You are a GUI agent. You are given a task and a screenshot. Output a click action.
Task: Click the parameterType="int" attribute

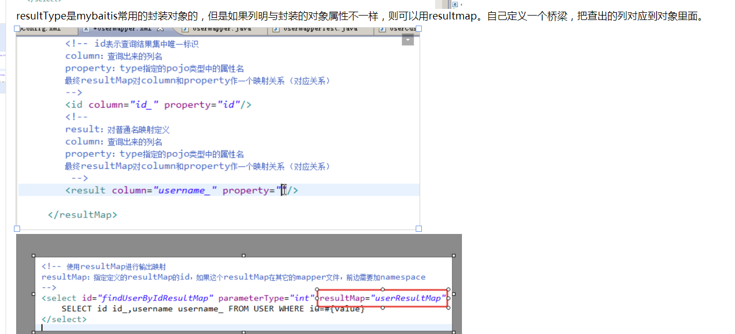[267, 298]
